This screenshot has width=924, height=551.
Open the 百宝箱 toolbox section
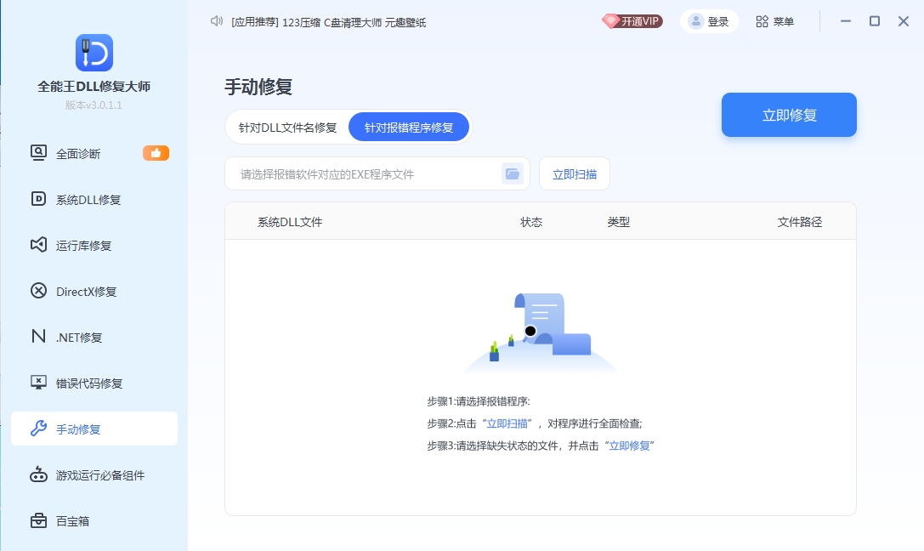pos(74,521)
